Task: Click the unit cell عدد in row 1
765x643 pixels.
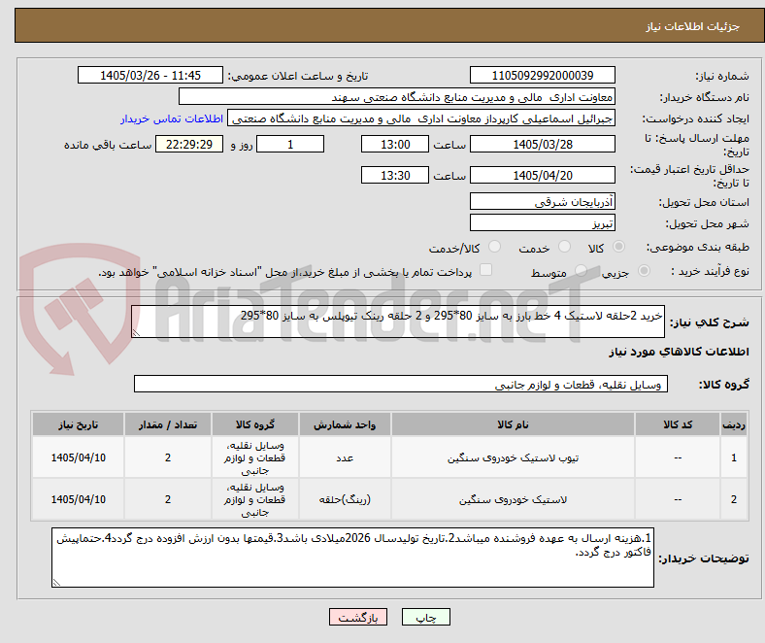Action: [345, 457]
